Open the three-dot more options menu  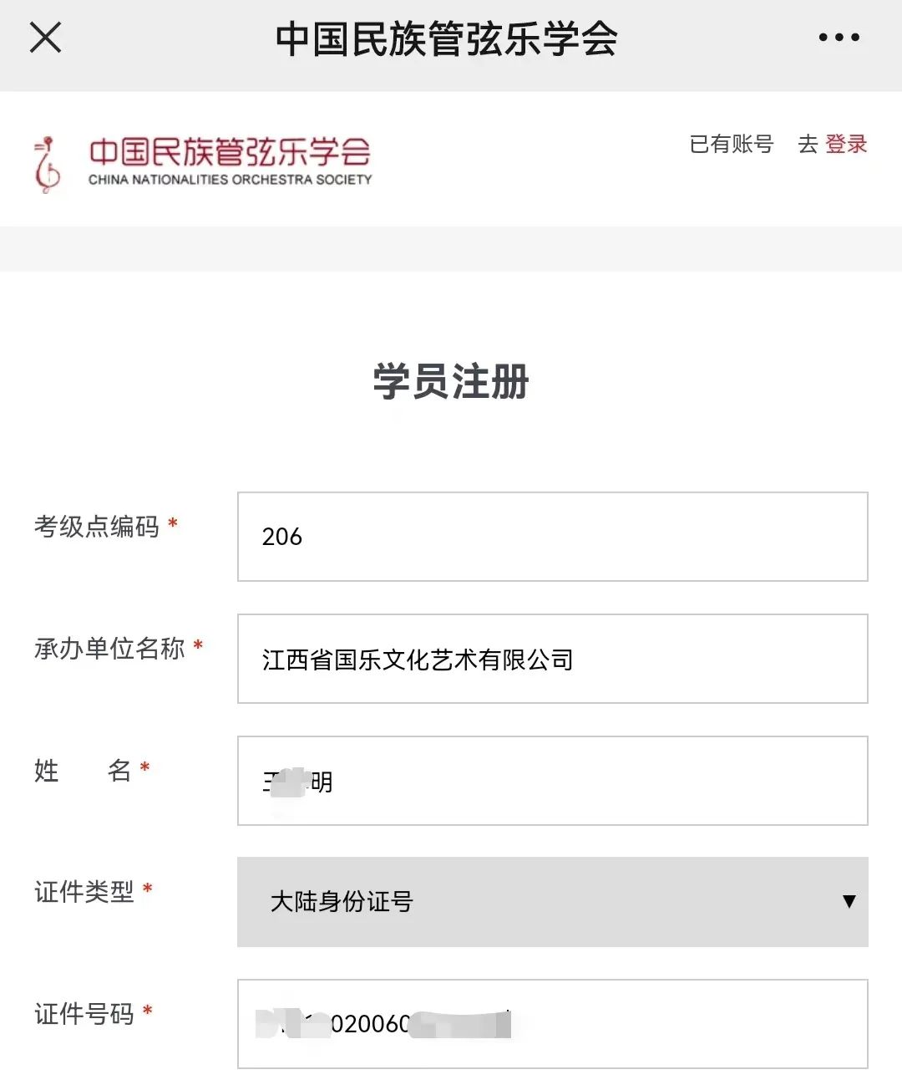tap(839, 38)
